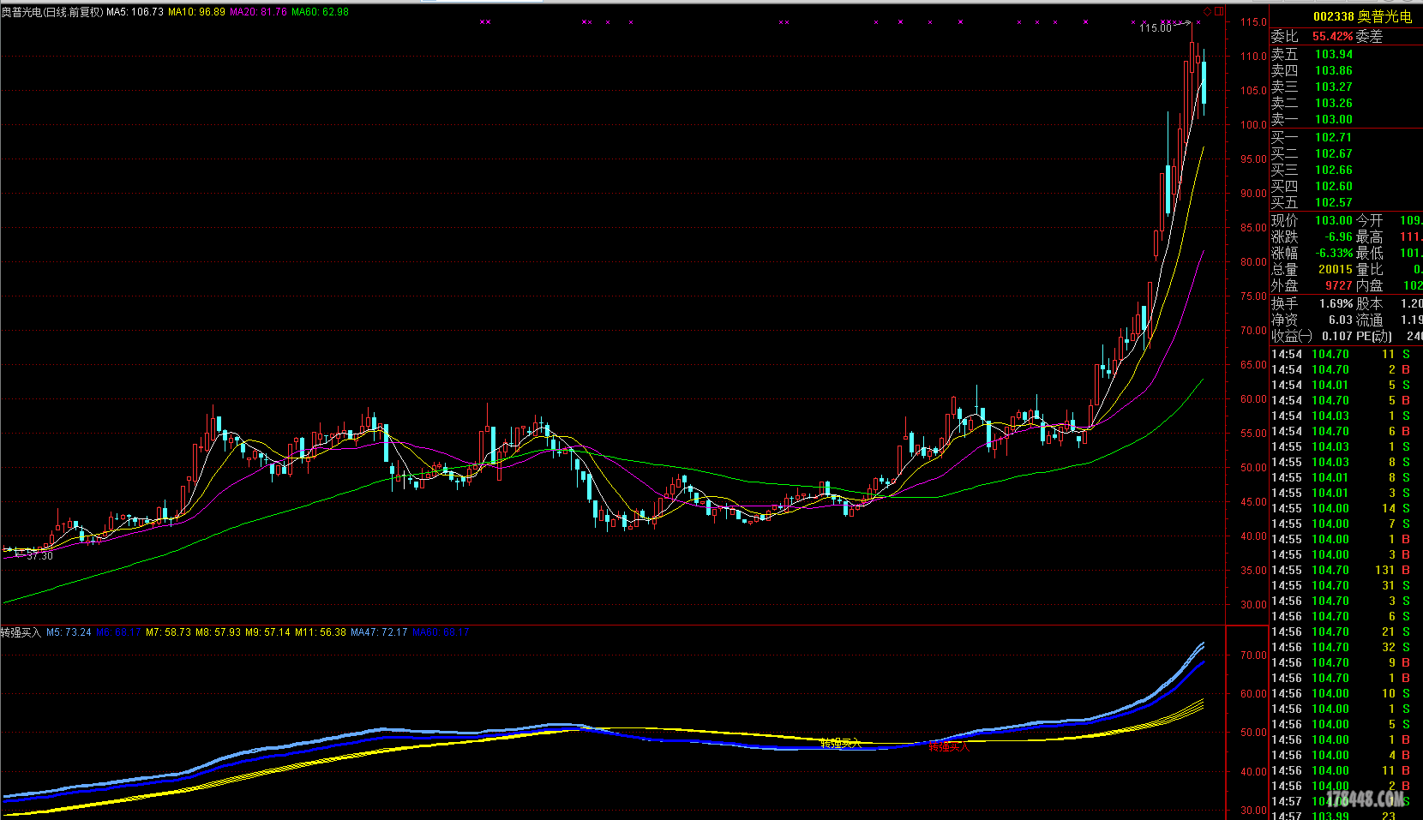
Task: Select the green MA60 indicator label
Action: [320, 12]
